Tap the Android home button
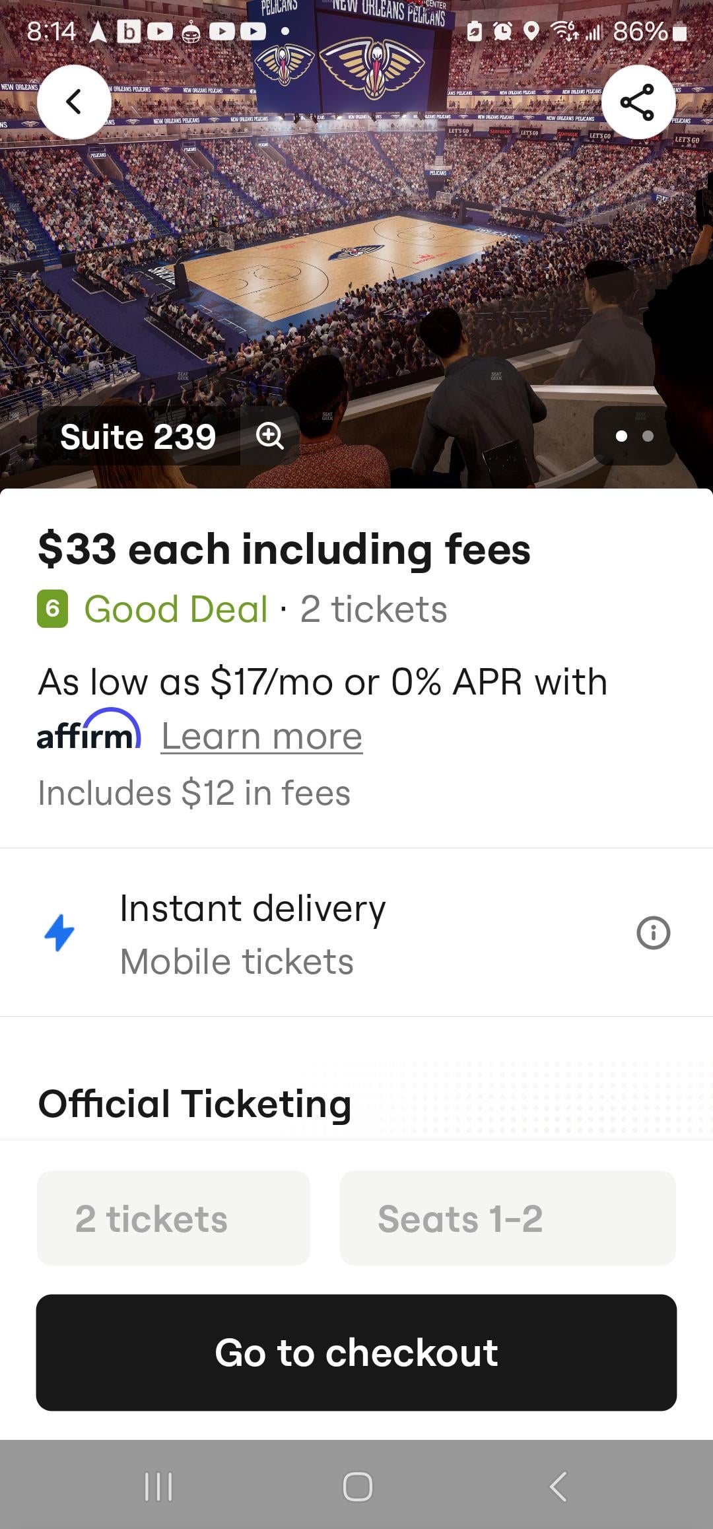 click(x=357, y=1487)
